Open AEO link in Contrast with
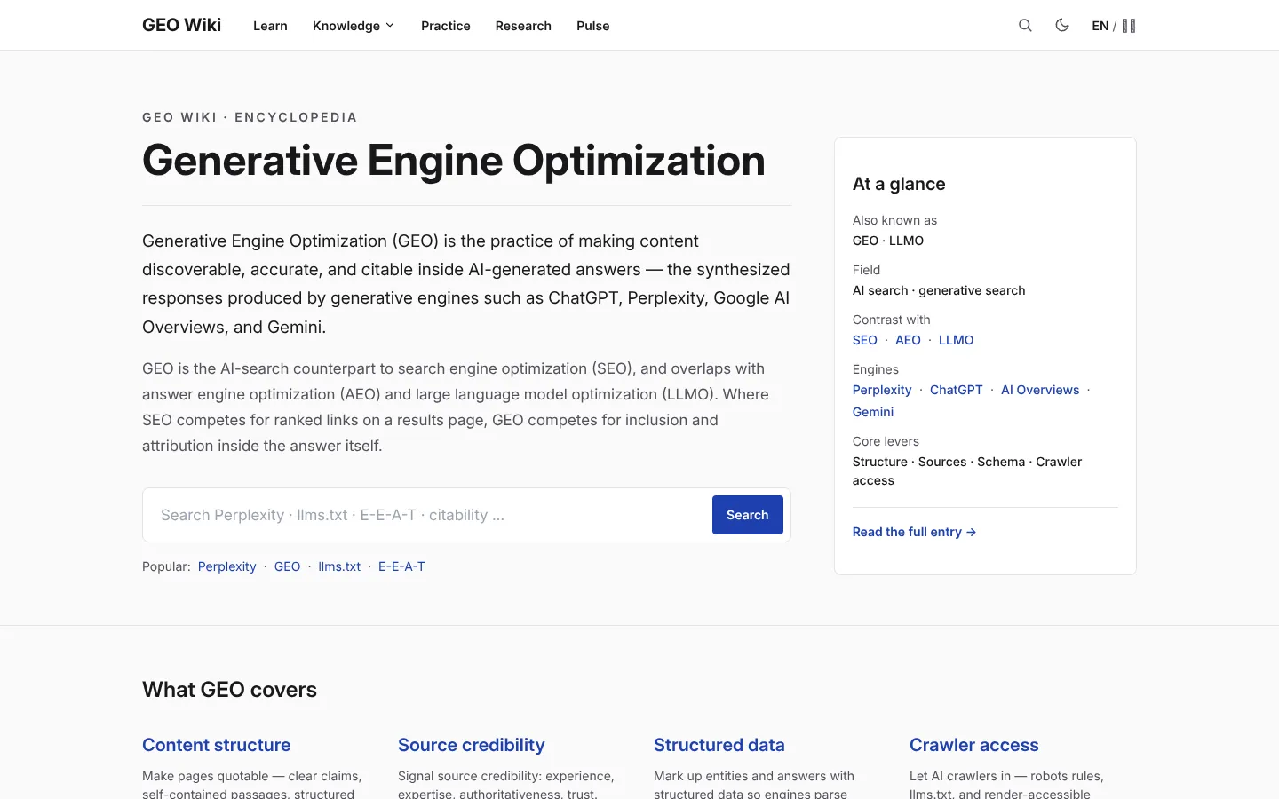 pyautogui.click(x=908, y=340)
